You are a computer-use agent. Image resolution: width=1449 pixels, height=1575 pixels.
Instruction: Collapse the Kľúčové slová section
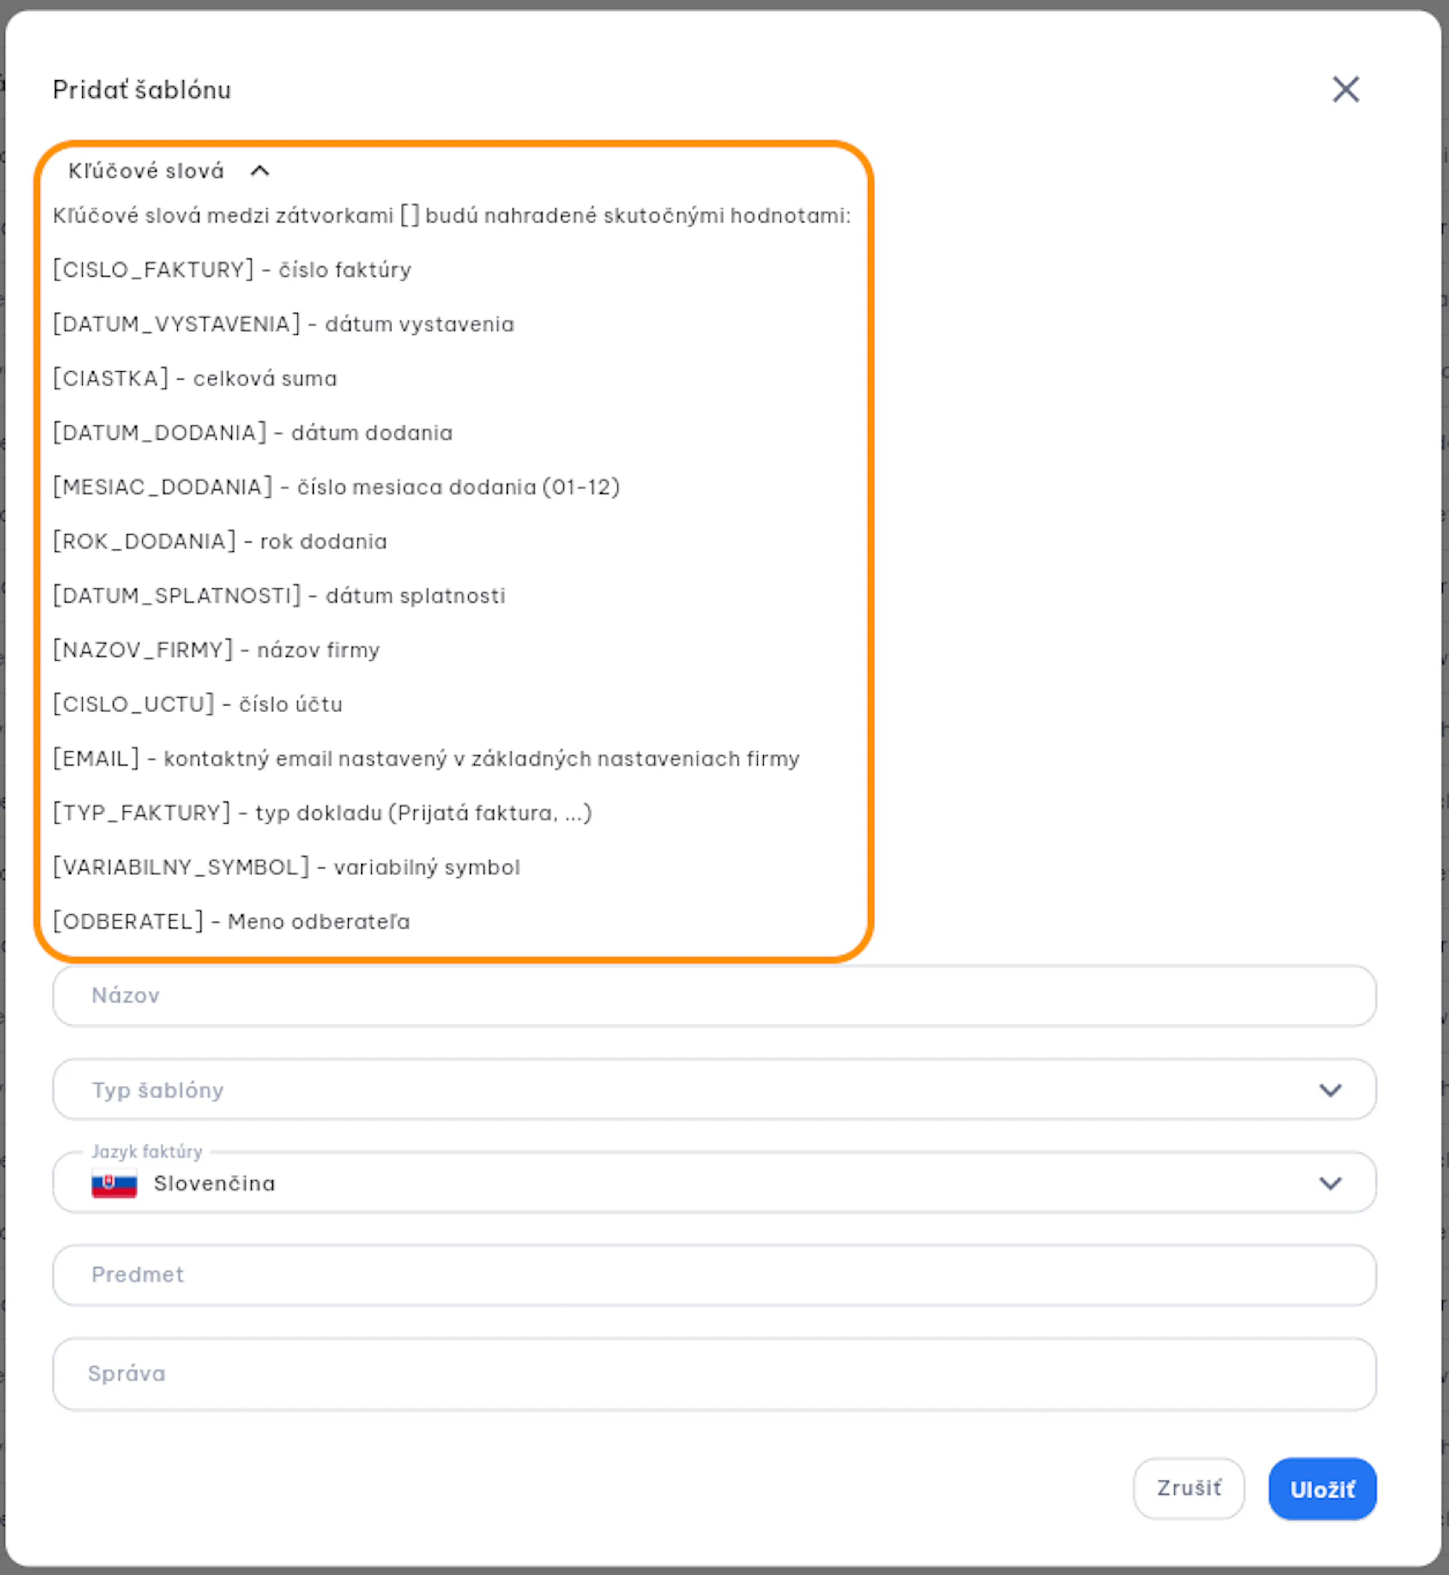(x=169, y=171)
